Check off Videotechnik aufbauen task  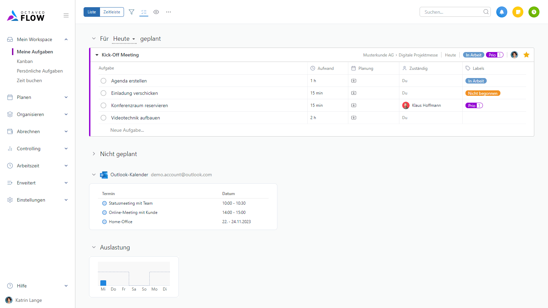pos(103,118)
